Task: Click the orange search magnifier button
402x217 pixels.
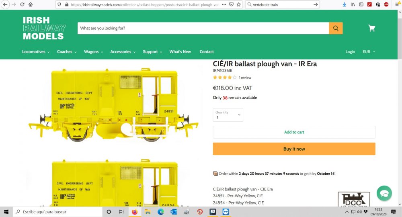Action: pos(336,28)
